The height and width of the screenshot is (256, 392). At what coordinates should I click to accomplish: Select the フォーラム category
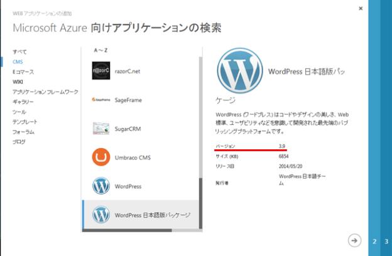(23, 132)
